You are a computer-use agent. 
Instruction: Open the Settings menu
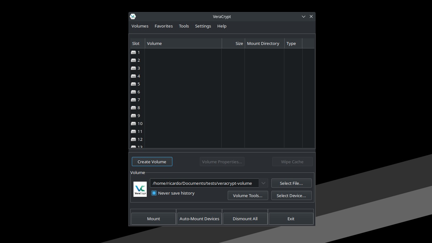203,26
